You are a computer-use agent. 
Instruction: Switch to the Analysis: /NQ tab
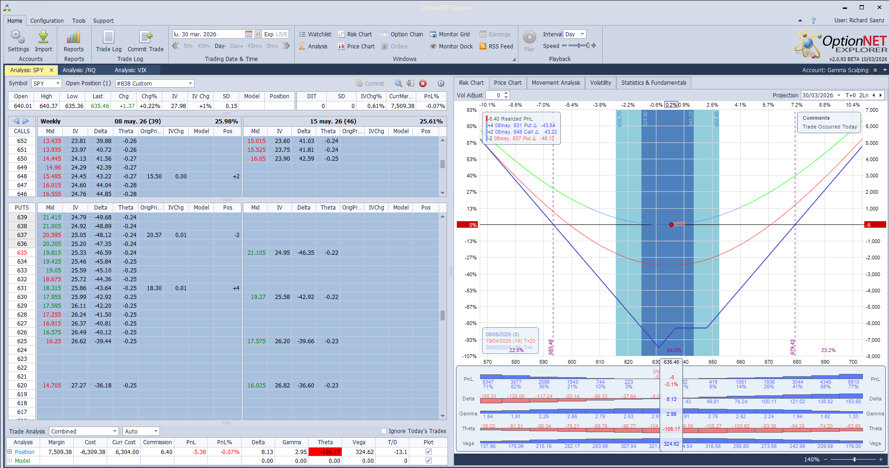79,70
